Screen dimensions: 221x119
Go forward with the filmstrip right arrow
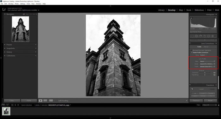[x=18, y=105]
